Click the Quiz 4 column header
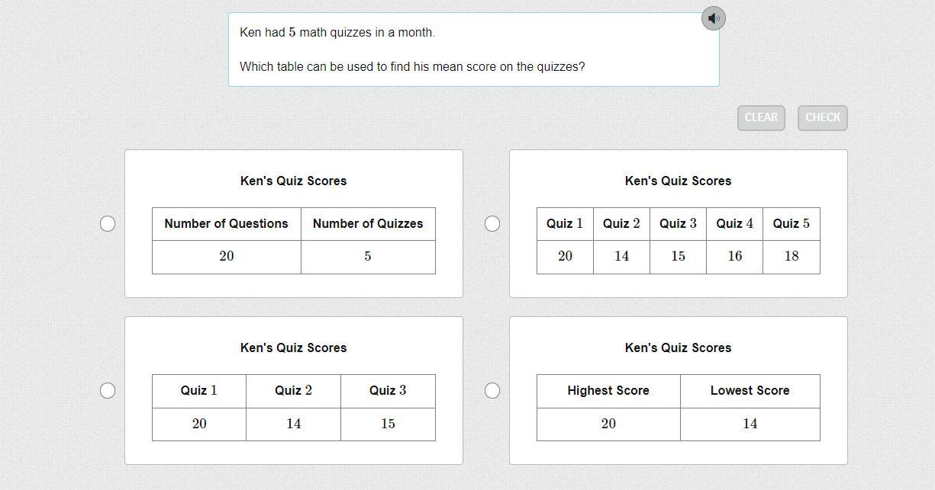Viewport: 935px width, 490px height. [734, 223]
